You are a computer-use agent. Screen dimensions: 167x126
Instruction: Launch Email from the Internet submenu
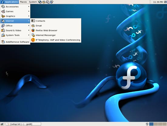(x=56, y=26)
